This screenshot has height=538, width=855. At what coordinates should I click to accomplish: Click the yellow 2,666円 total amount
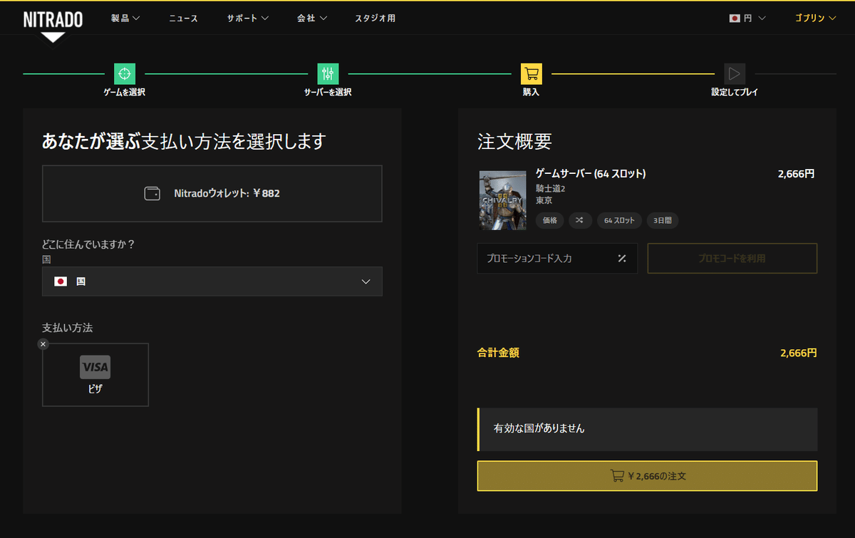click(x=799, y=352)
